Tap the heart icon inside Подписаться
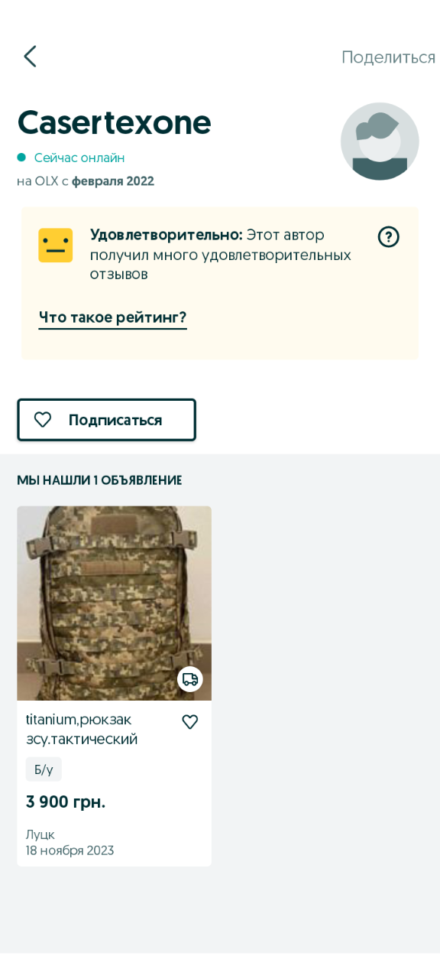 pos(43,420)
